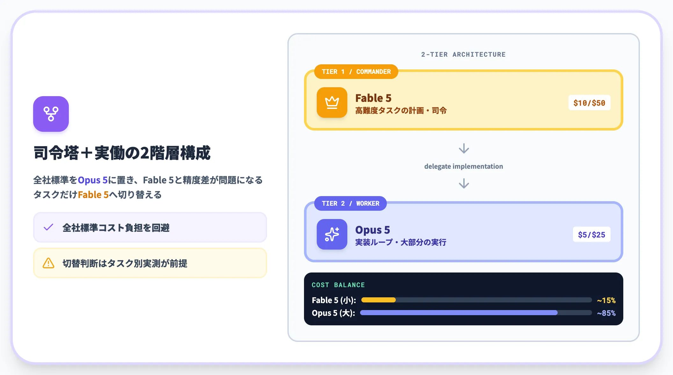The width and height of the screenshot is (673, 375).
Task: Click the Fable 5 yellow cost bar
Action: (379, 300)
